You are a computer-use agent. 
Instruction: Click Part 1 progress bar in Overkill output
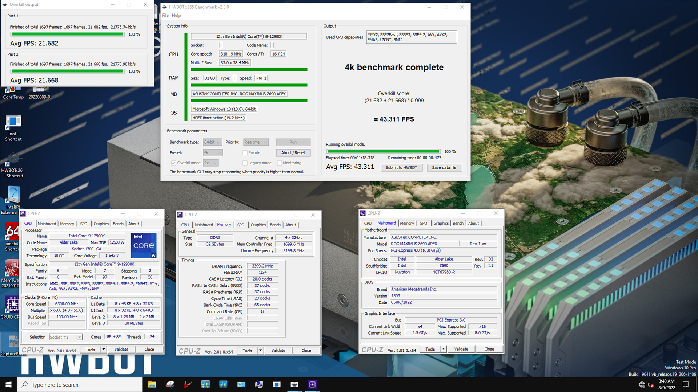pos(67,34)
